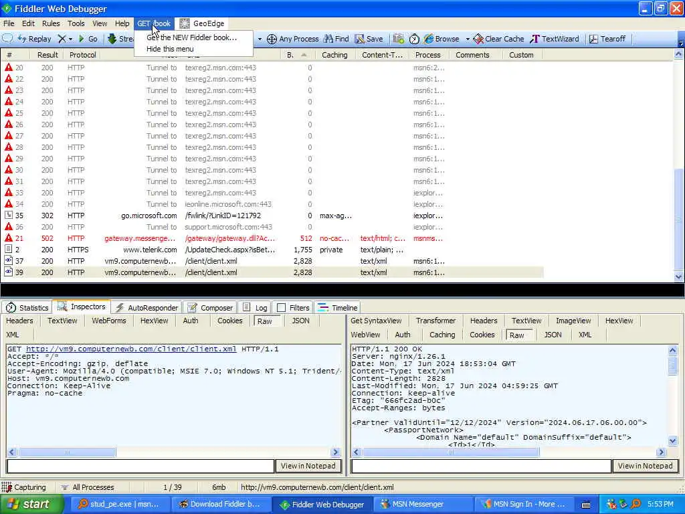Click host go.microsoft.com in session list
The height and width of the screenshot is (514, 685).
pyautogui.click(x=149, y=216)
